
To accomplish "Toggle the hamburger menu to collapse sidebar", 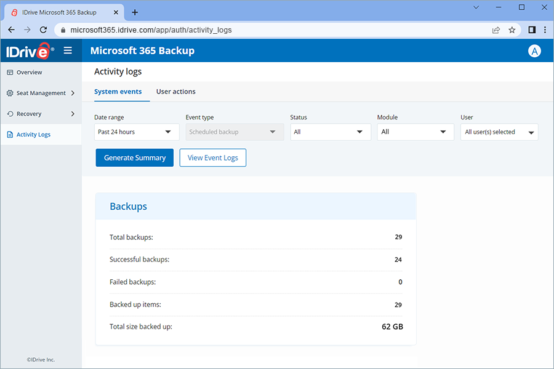I will coord(68,50).
